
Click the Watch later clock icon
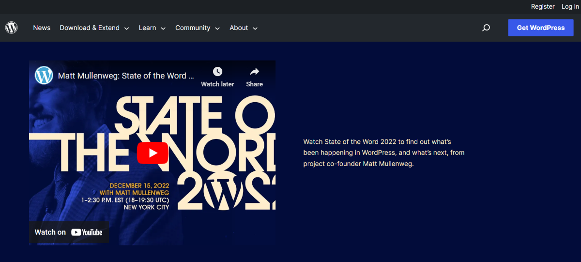218,72
